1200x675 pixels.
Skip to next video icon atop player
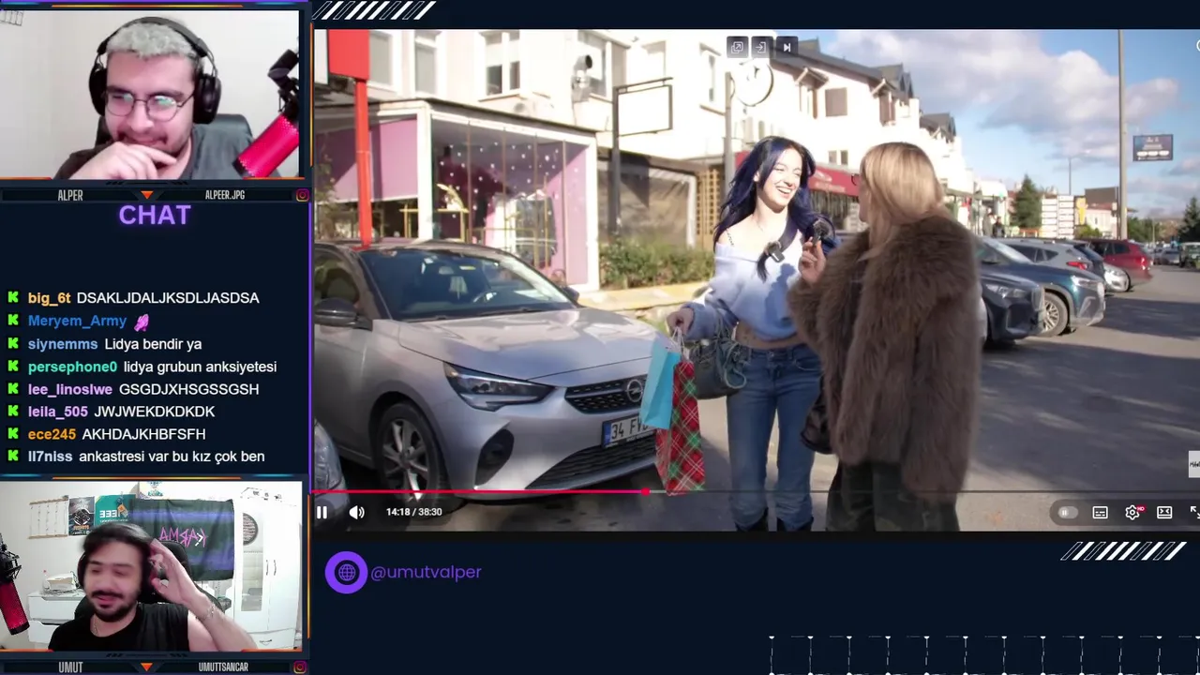787,47
